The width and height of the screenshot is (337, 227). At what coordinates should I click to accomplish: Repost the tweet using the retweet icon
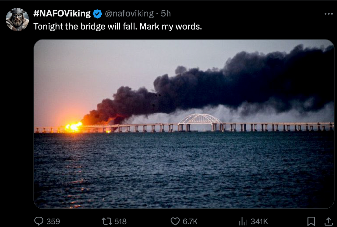(107, 221)
